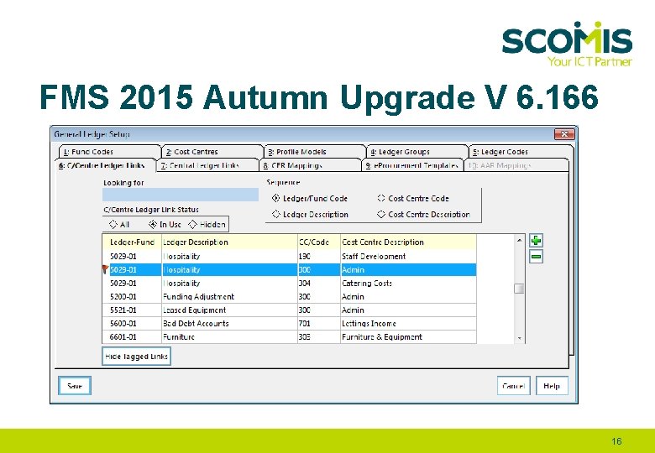Click the table scrollbar up arrow
Viewport: 655px width, 453px height.
coord(519,240)
